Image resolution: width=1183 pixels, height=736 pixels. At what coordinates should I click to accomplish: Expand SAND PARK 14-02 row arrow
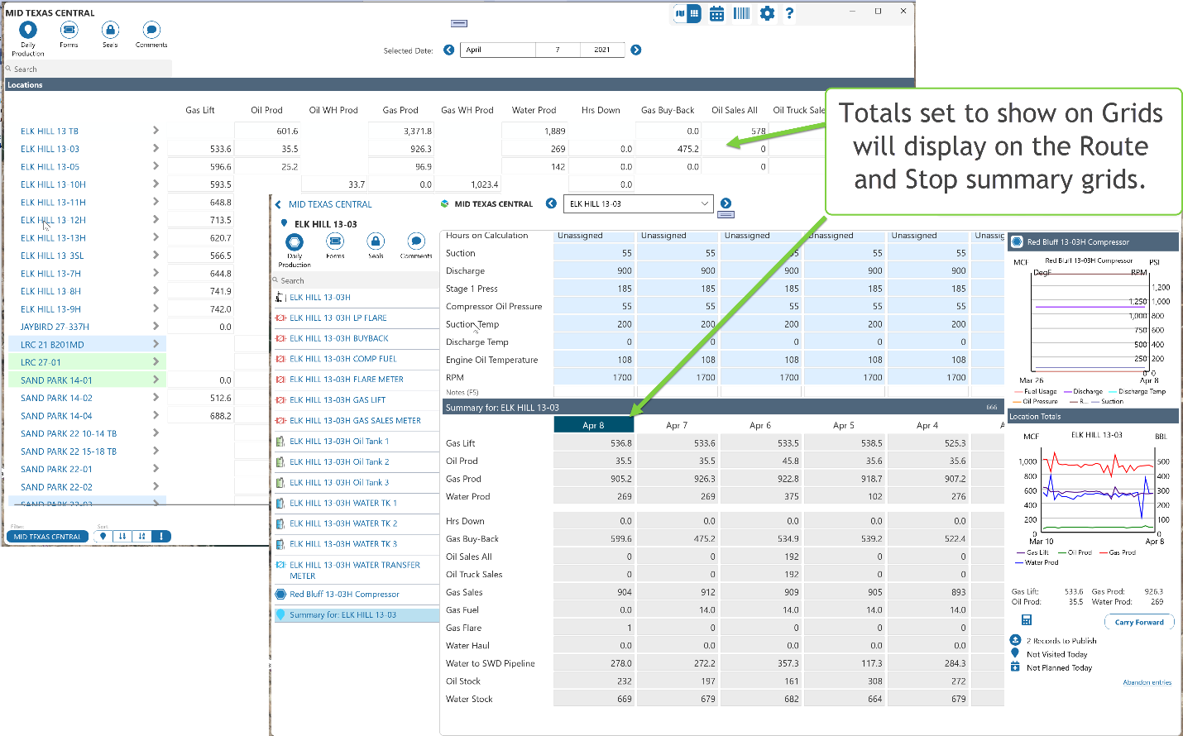156,398
